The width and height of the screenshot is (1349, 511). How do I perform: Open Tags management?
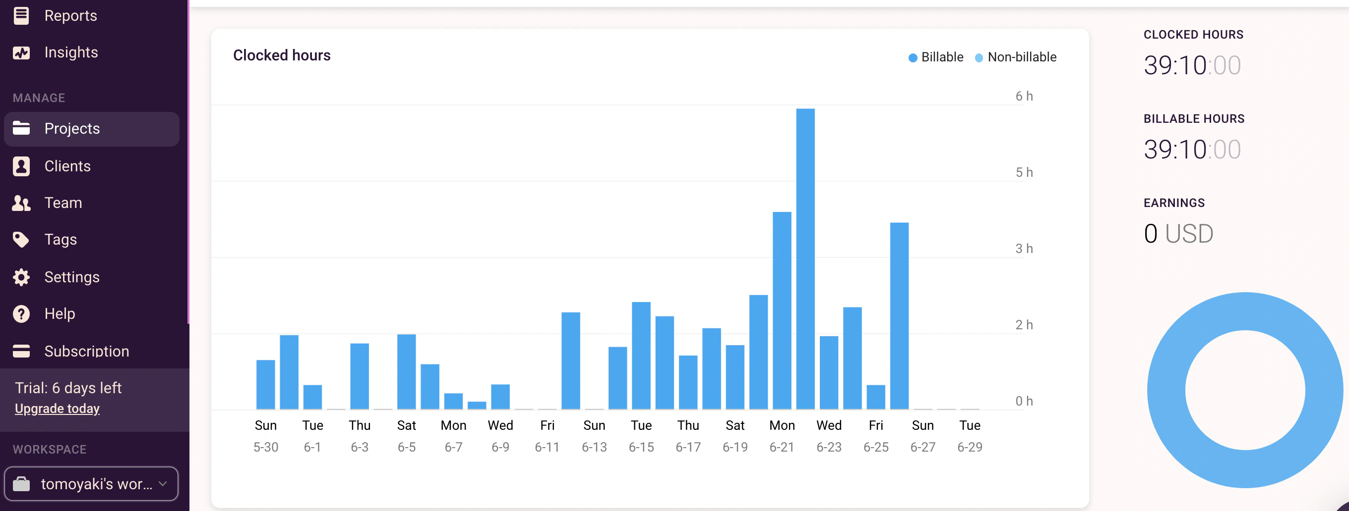pyautogui.click(x=61, y=240)
